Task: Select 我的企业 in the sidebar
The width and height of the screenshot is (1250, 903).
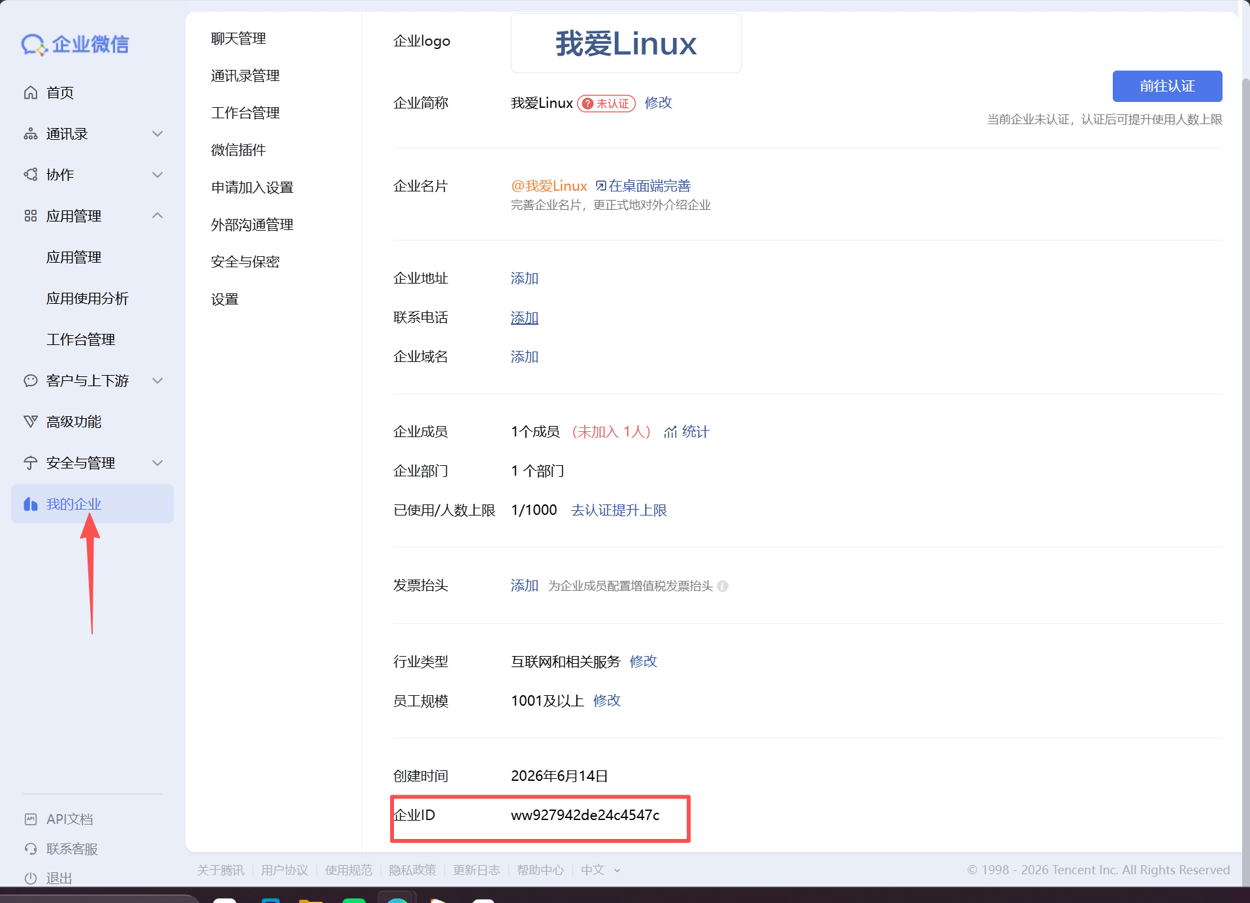Action: tap(92, 504)
